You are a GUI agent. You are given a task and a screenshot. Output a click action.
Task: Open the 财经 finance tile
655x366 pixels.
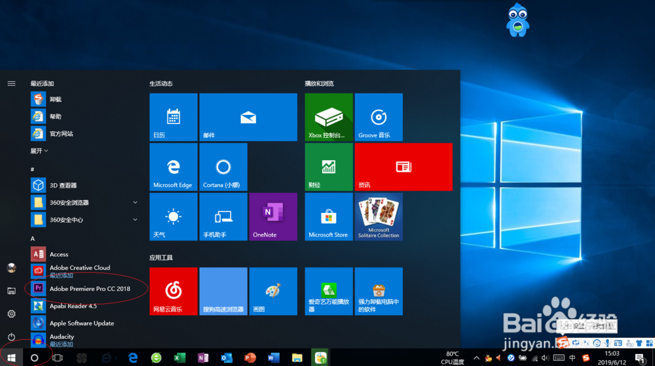tap(329, 167)
